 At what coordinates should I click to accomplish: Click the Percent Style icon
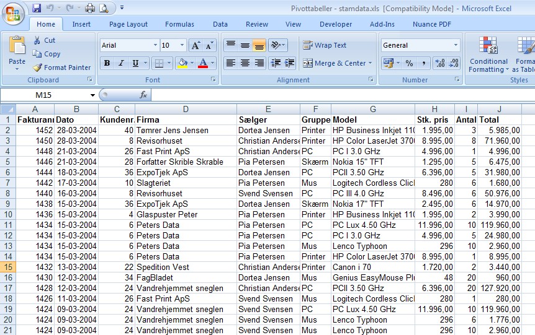click(x=409, y=63)
